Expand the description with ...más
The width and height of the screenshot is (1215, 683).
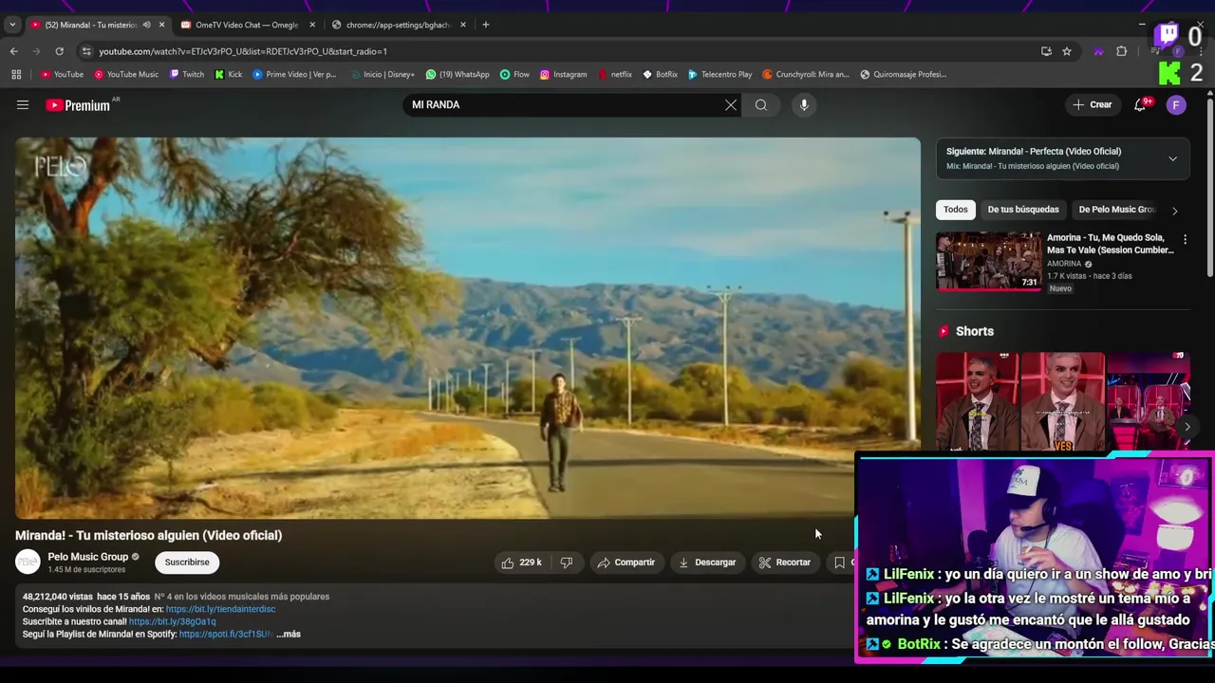coord(289,634)
